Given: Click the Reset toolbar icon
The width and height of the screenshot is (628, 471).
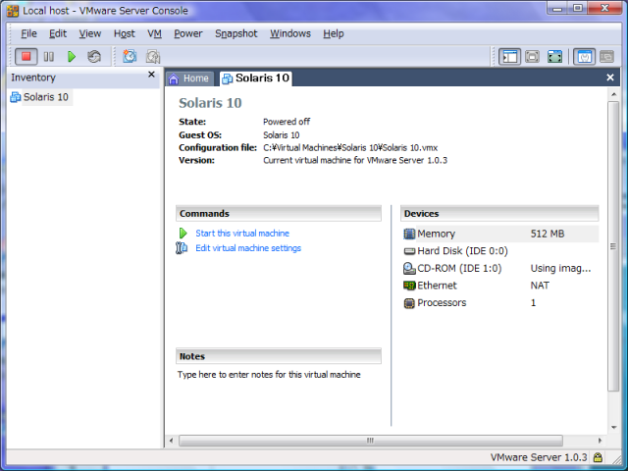Looking at the screenshot, I should [x=94, y=57].
